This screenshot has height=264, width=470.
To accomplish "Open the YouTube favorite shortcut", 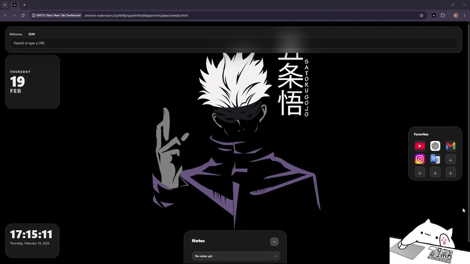I will click(420, 146).
